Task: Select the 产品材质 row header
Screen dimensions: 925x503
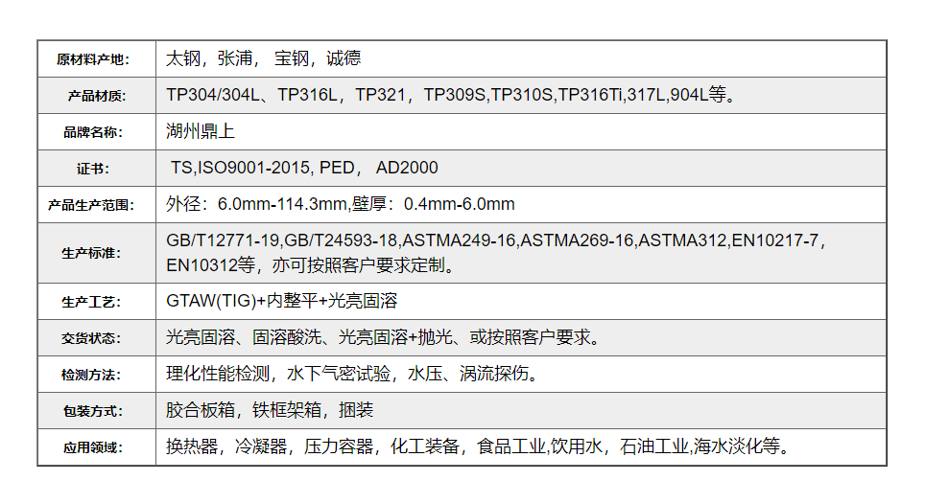Action: 96,96
